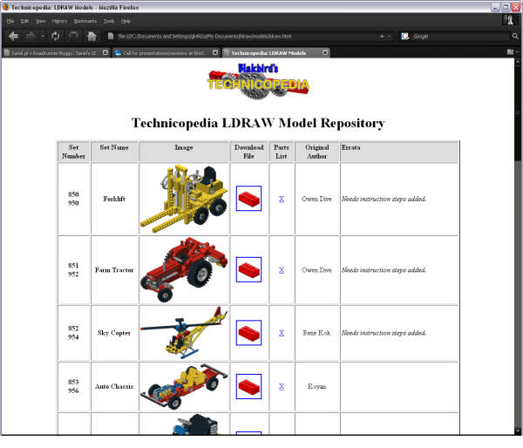Click the throbber icon at menu bar right
This screenshot has height=448, width=523.
pyautogui.click(x=508, y=20)
